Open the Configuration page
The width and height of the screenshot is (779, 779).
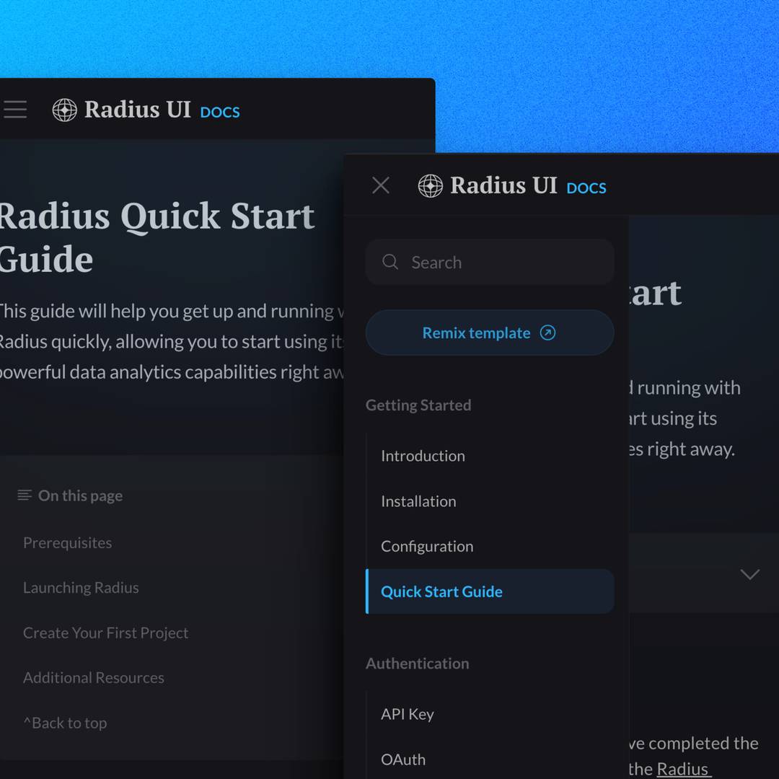tap(427, 546)
